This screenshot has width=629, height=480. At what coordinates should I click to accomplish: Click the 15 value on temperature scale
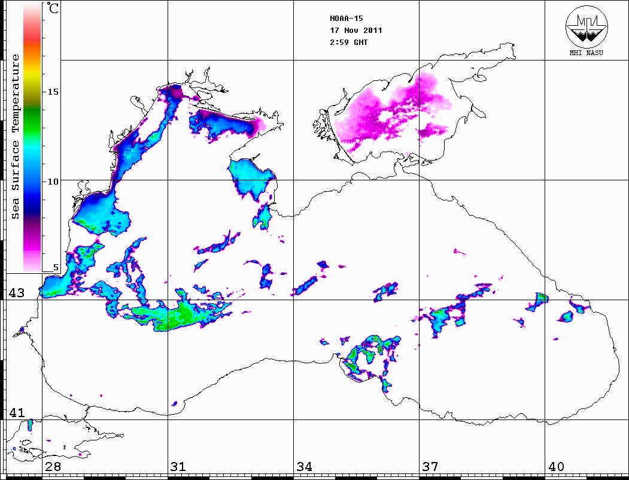(53, 92)
